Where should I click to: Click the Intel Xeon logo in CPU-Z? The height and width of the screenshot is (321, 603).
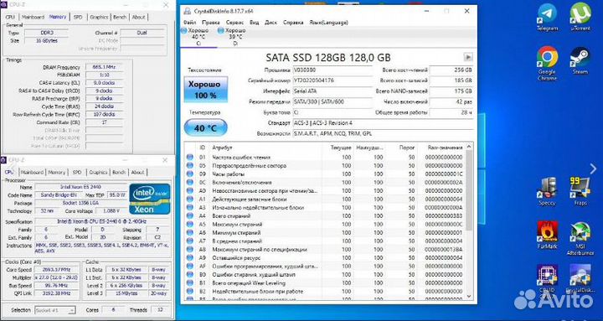point(150,199)
